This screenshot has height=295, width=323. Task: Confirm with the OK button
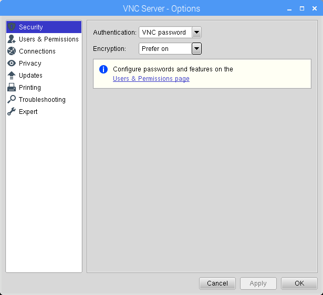pyautogui.click(x=299, y=283)
